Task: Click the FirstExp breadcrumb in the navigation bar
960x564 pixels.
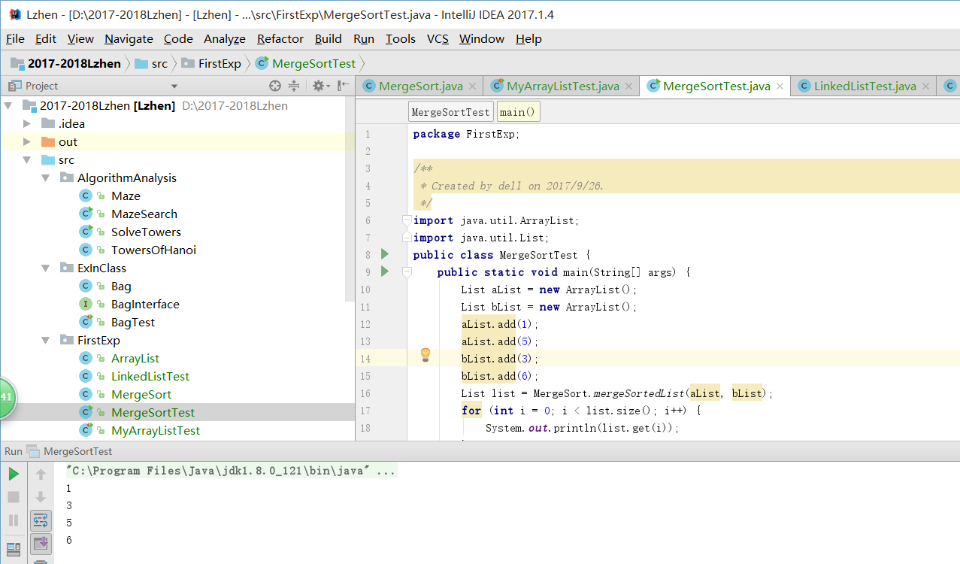Action: (211, 63)
